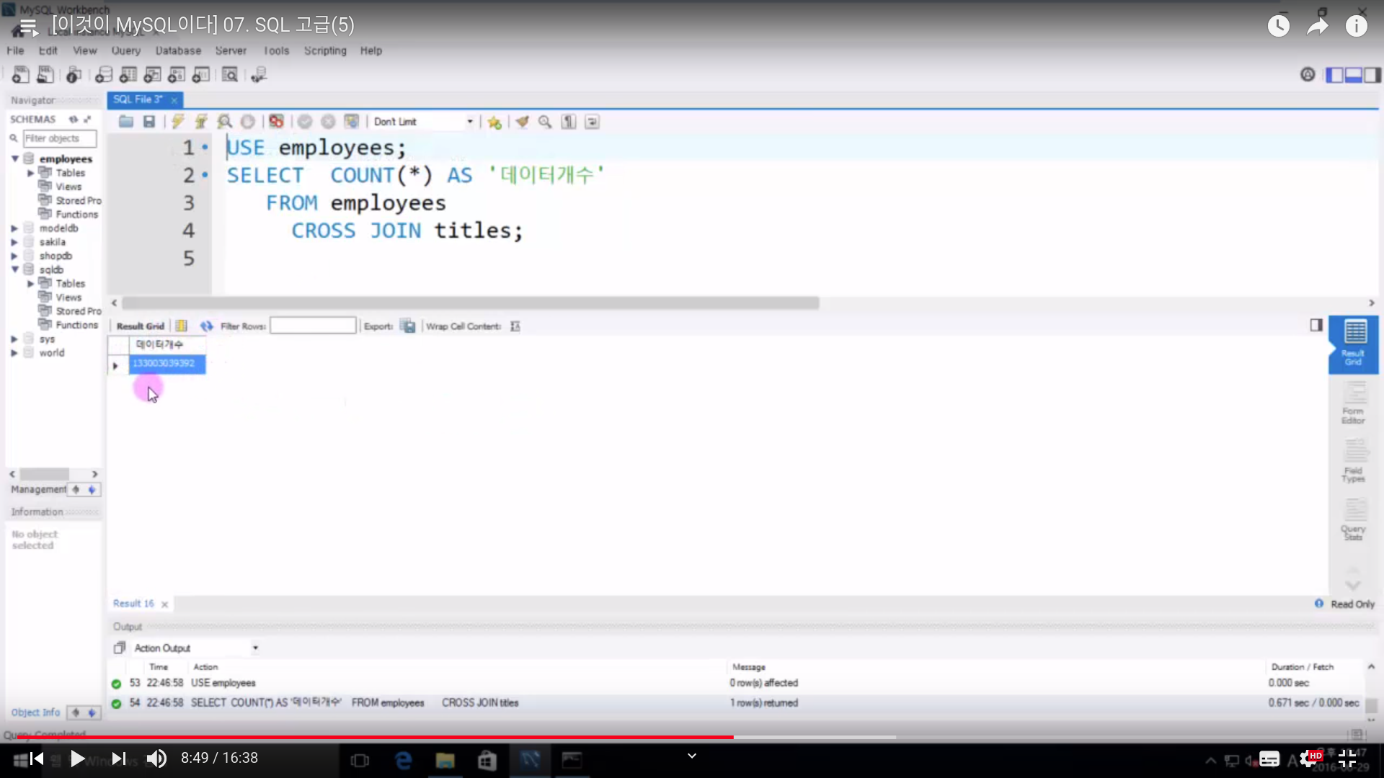Click the reconnect to DBMS icon

tap(259, 74)
